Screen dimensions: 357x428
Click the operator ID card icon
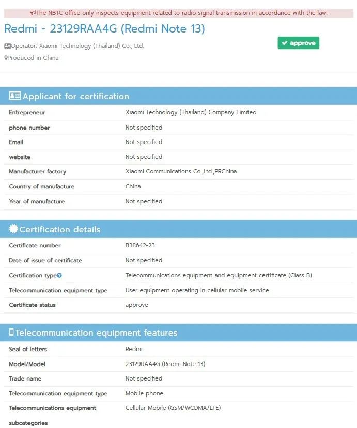[x=7, y=46]
